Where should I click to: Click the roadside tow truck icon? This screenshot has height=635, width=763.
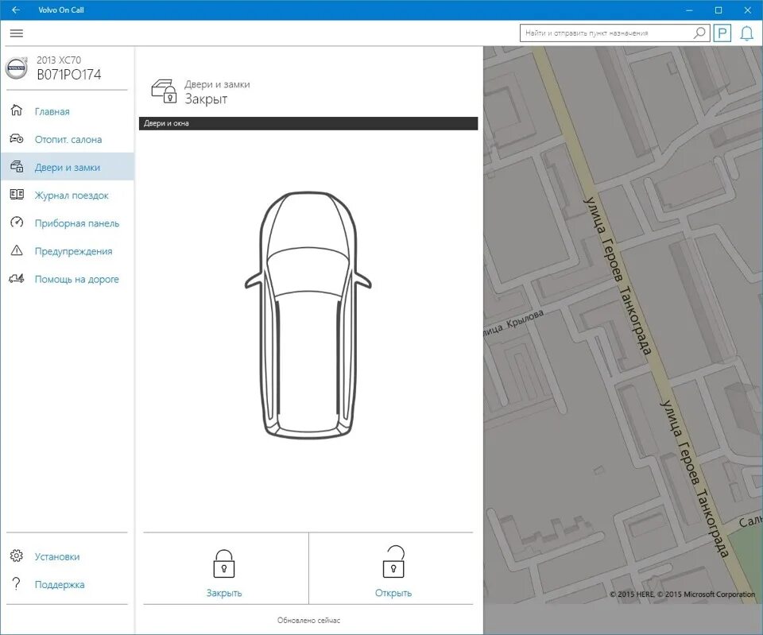(17, 278)
